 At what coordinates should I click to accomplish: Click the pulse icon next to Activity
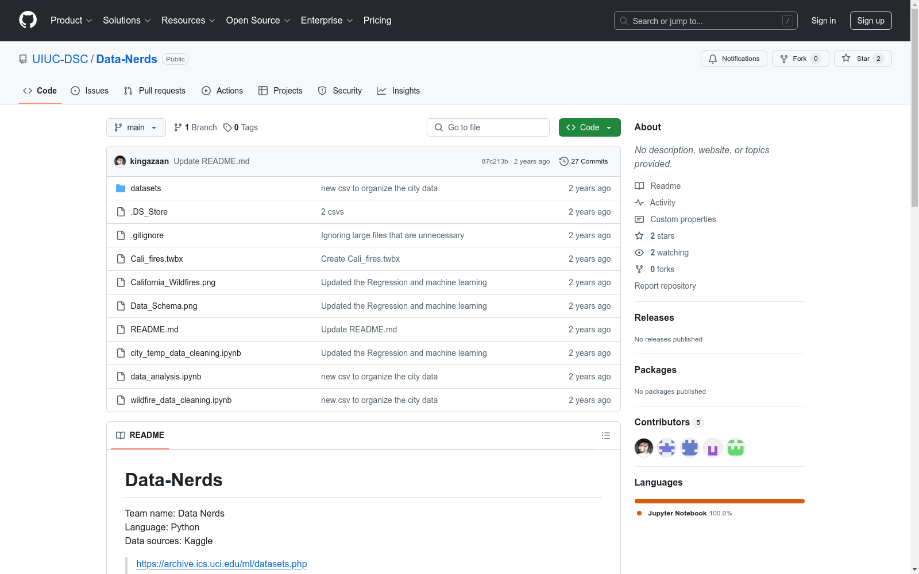point(639,203)
